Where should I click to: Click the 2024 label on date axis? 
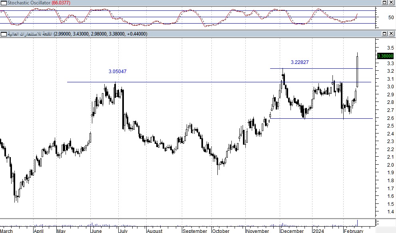click(318, 231)
